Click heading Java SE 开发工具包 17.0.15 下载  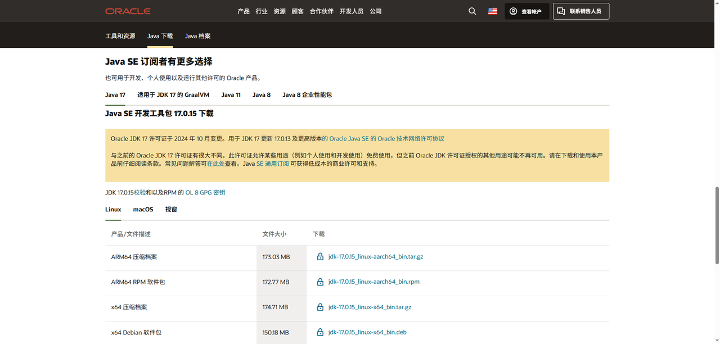(159, 114)
